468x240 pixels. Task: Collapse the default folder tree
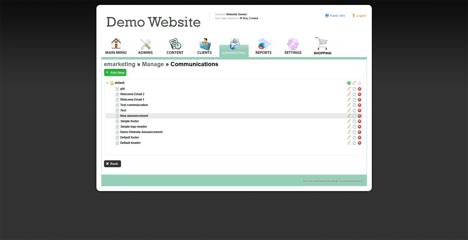[x=107, y=83]
